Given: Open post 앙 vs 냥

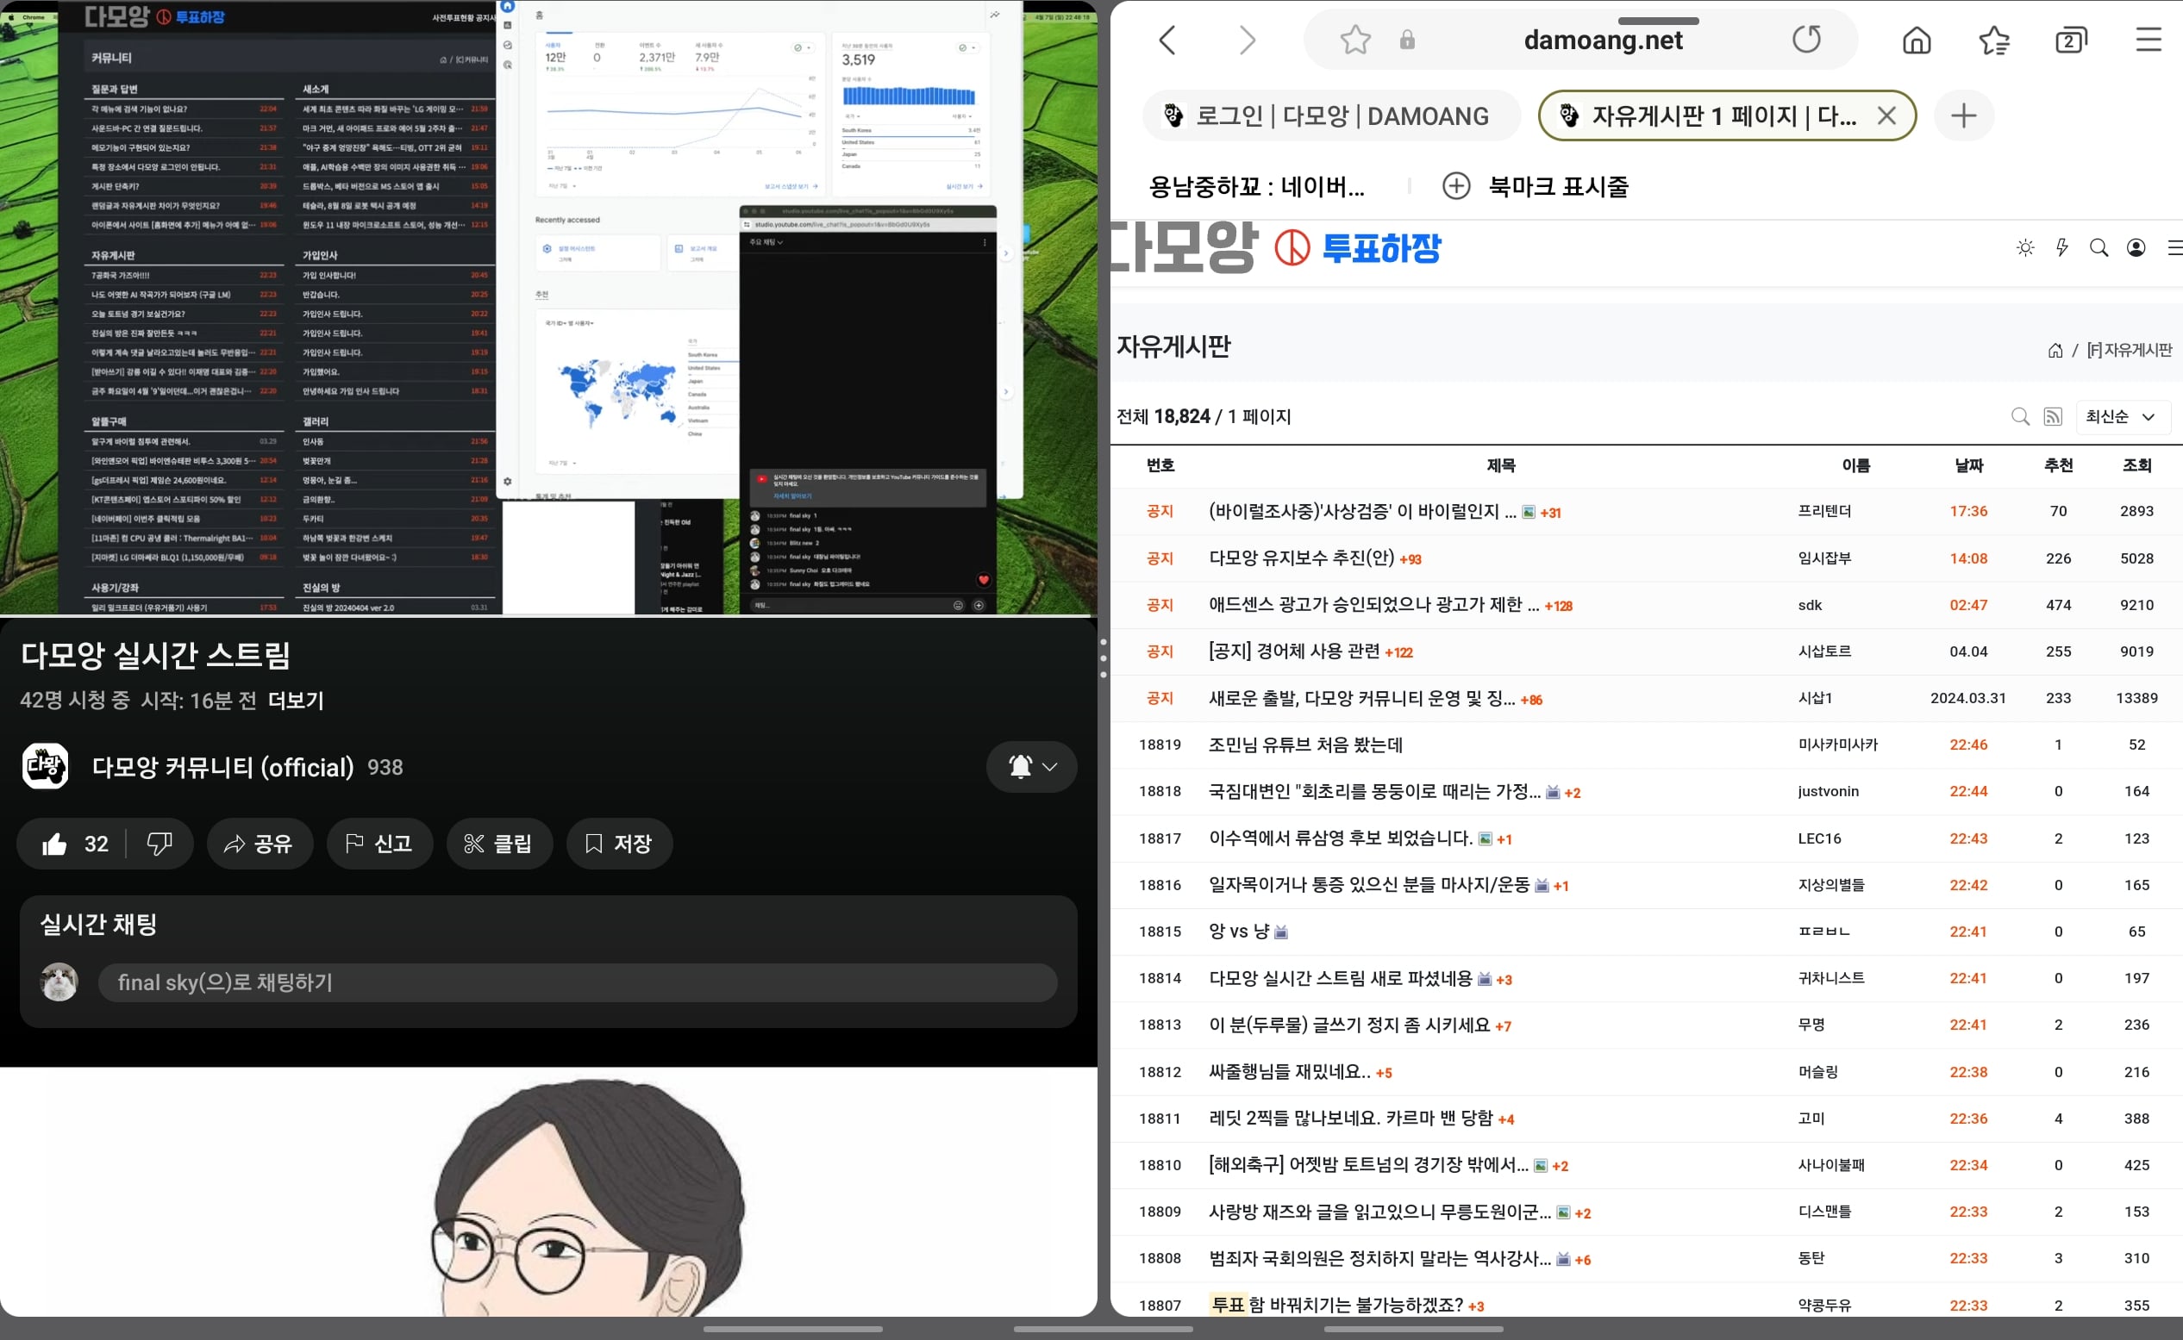Looking at the screenshot, I should tap(1239, 932).
